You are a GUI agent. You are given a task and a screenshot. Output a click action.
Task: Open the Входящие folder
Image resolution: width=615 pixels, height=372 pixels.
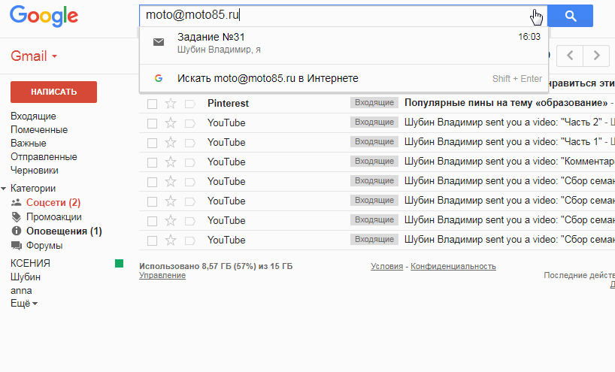click(33, 116)
